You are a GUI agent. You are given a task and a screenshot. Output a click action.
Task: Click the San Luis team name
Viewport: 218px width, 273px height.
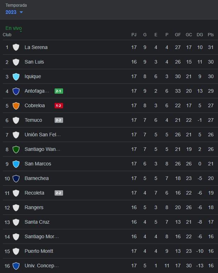[34, 62]
